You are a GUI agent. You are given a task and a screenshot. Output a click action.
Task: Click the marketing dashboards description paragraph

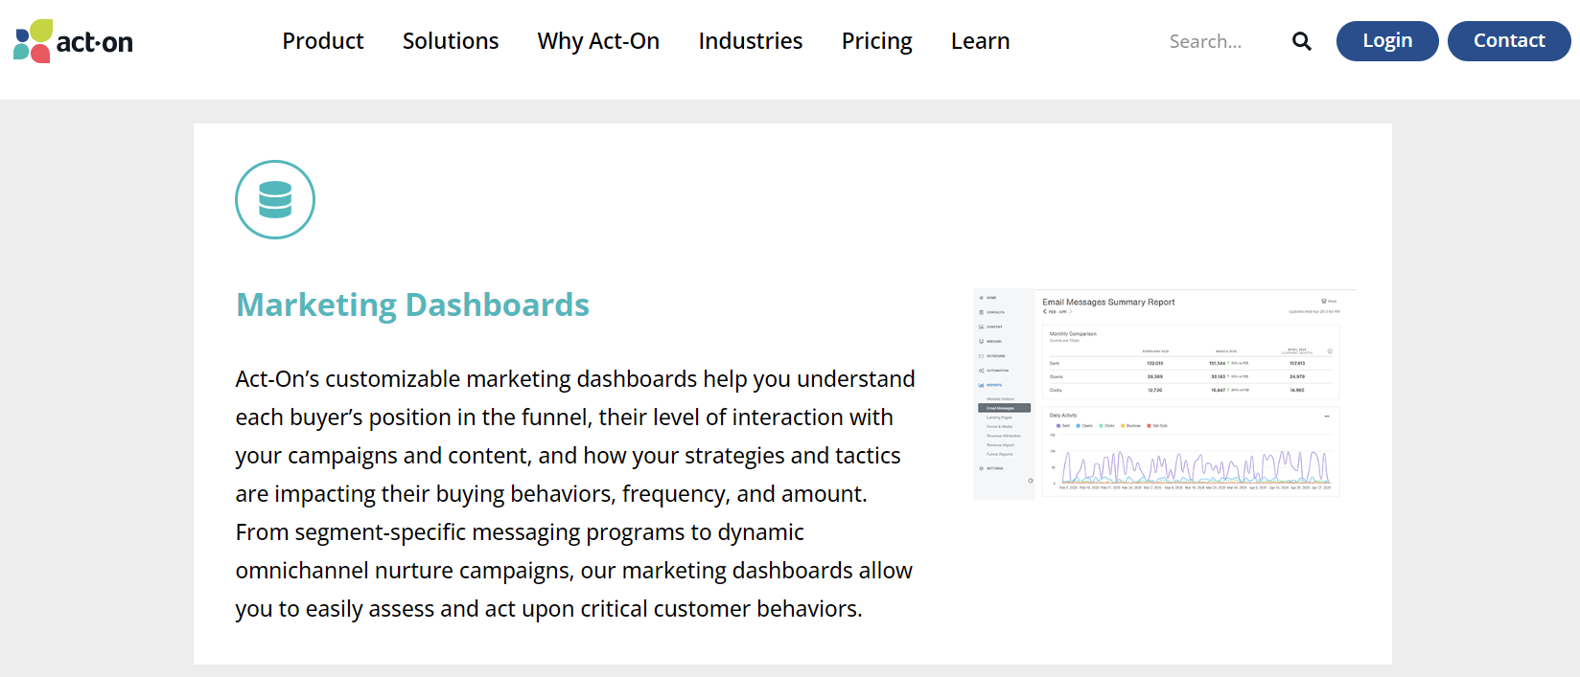(575, 493)
